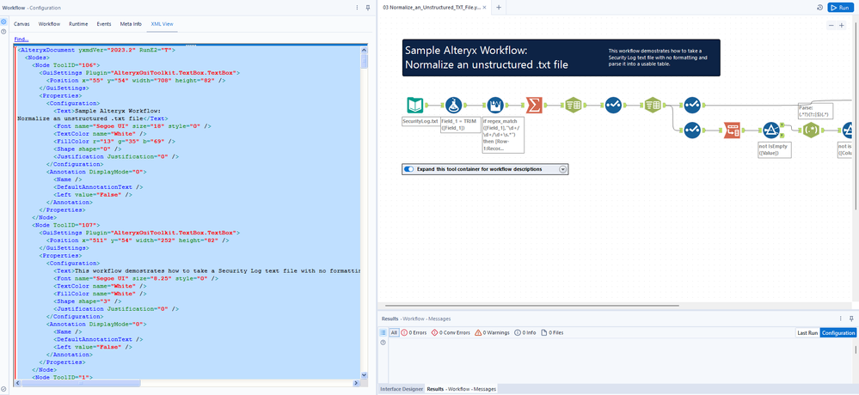The height and width of the screenshot is (395, 859).
Task: Filter results by 0 Files
Action: (552, 332)
